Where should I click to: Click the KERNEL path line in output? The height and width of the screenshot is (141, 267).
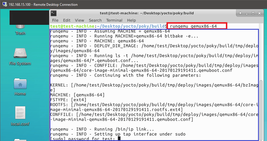pyautogui.click(x=153, y=85)
